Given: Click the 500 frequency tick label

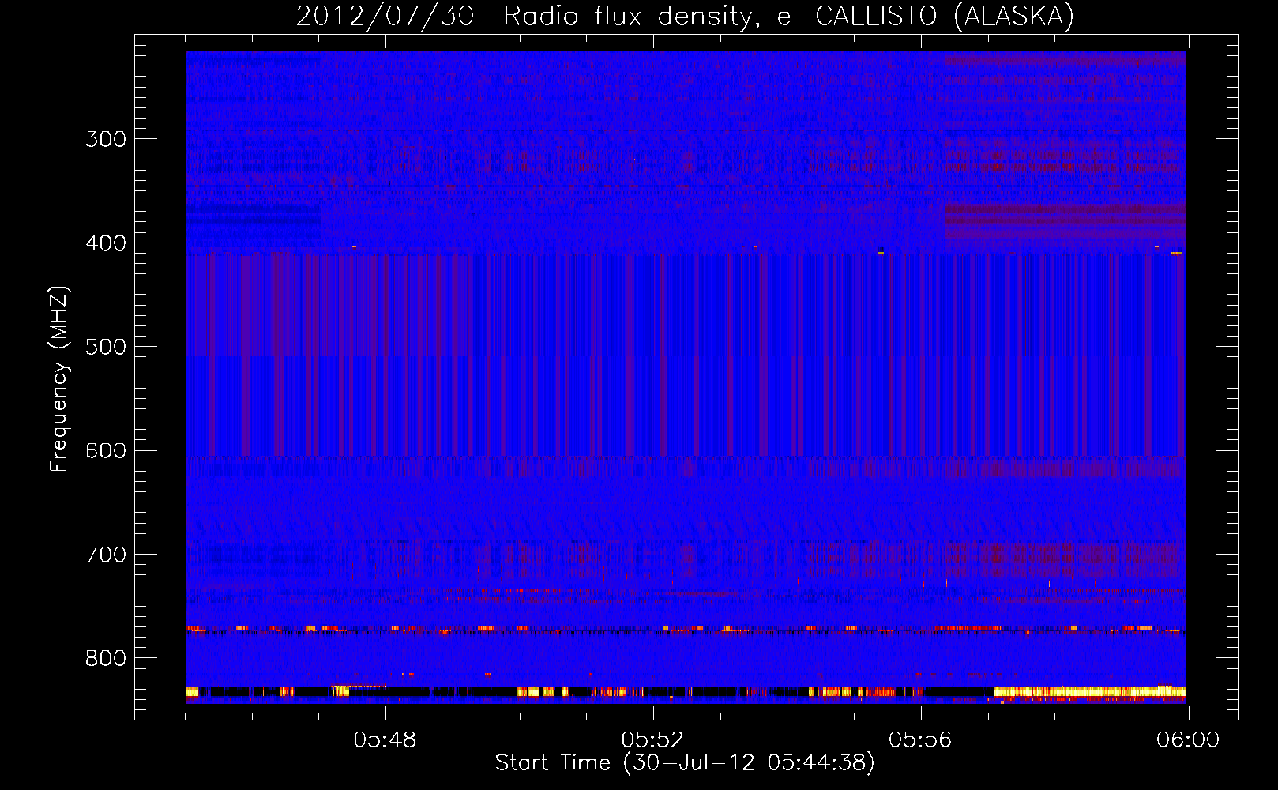Looking at the screenshot, I should point(106,347).
